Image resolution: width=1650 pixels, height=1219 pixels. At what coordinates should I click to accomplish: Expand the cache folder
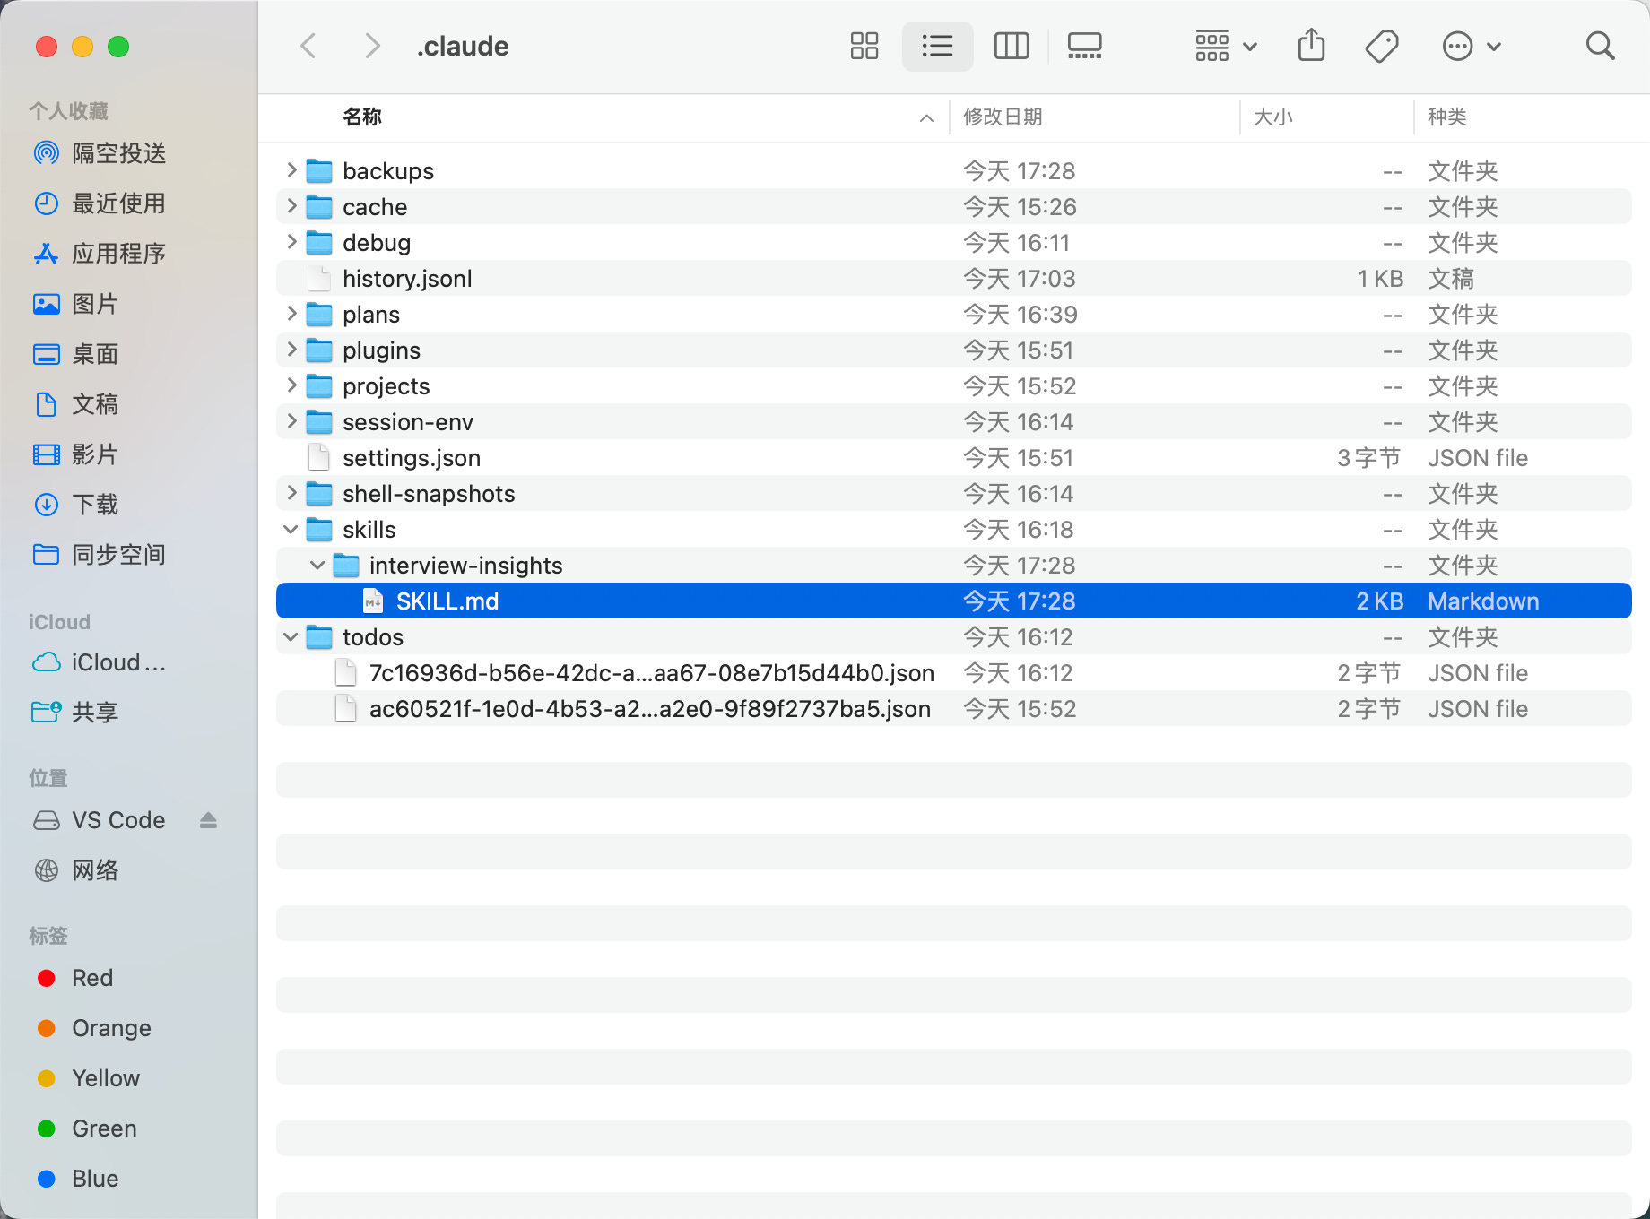click(x=291, y=205)
